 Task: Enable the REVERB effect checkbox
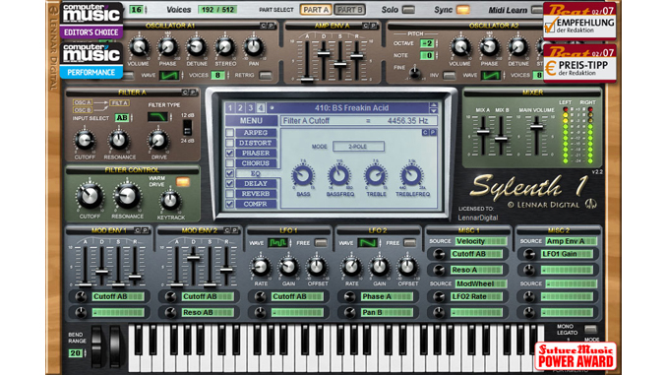pyautogui.click(x=229, y=194)
